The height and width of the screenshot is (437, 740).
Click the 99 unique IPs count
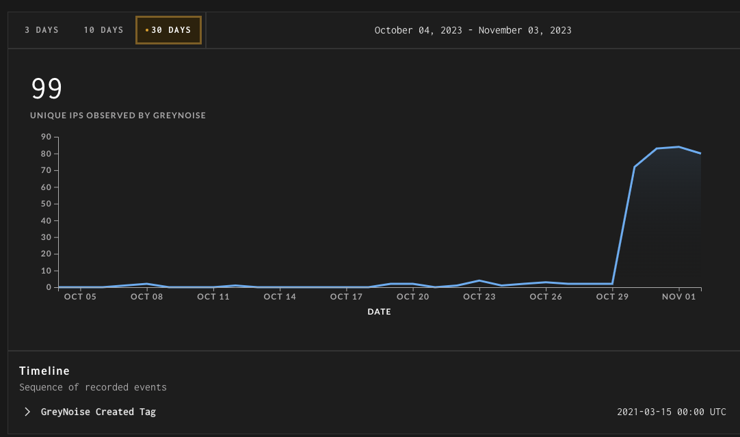pos(47,88)
